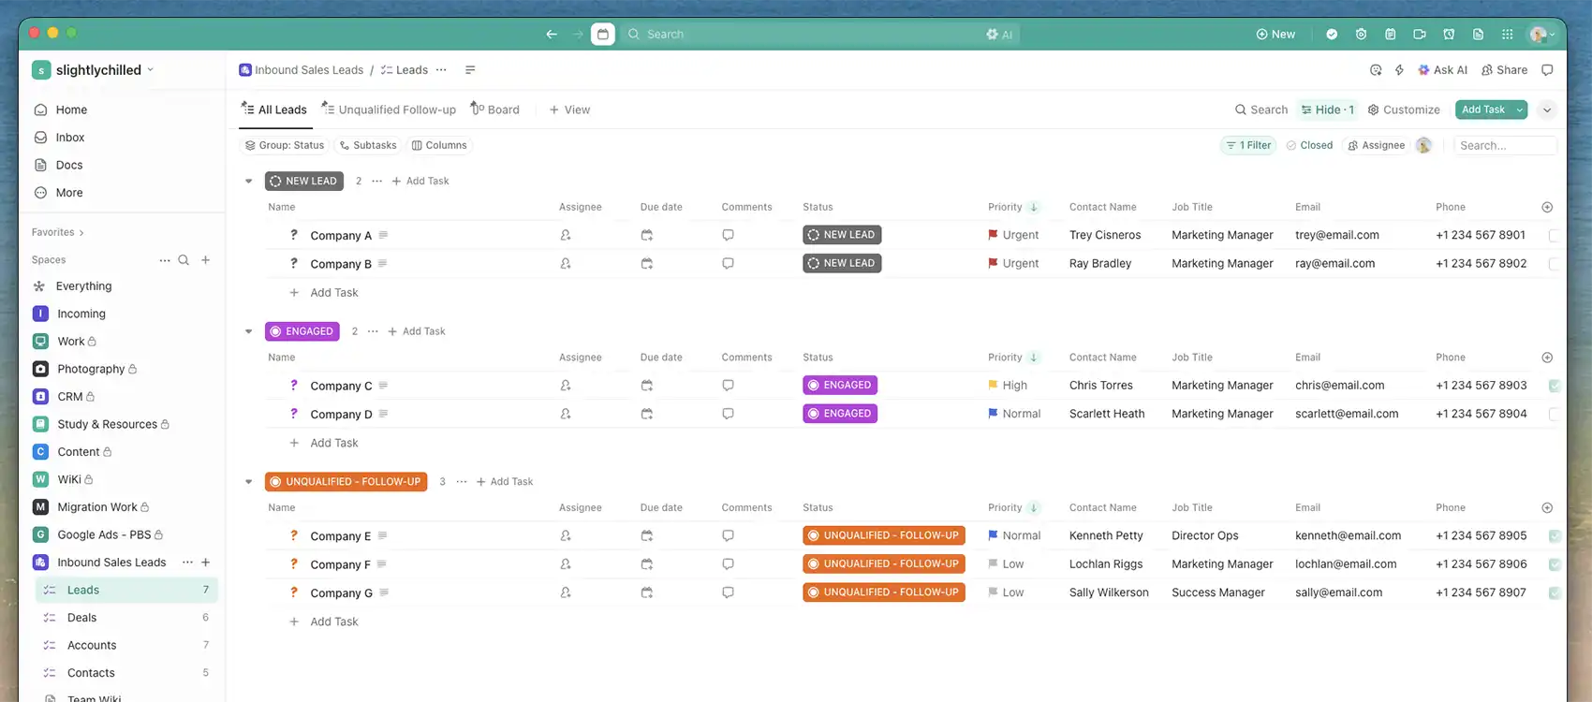1592x702 pixels.
Task: Open the apps grid icon in top bar
Action: (1507, 35)
